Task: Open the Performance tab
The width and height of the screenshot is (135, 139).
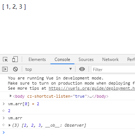Action: 131,60
